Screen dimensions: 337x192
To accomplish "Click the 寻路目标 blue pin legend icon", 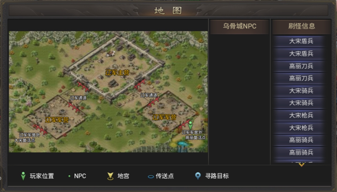I will [198, 176].
